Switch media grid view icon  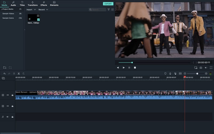(x=112, y=10)
